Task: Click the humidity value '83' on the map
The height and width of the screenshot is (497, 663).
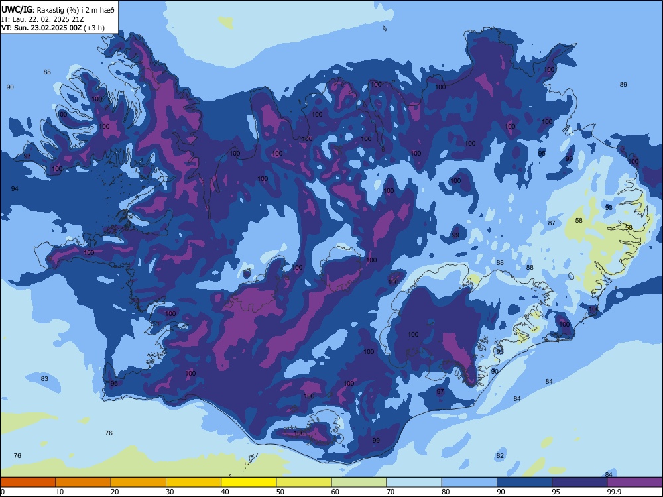Action: tap(44, 378)
